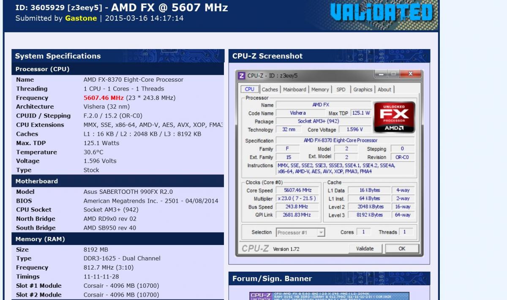
Task: Click the Threads count field
Action: [x=406, y=232]
